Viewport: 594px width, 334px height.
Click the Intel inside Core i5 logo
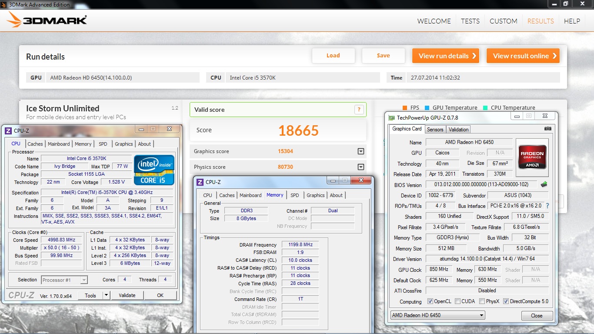[x=154, y=170]
